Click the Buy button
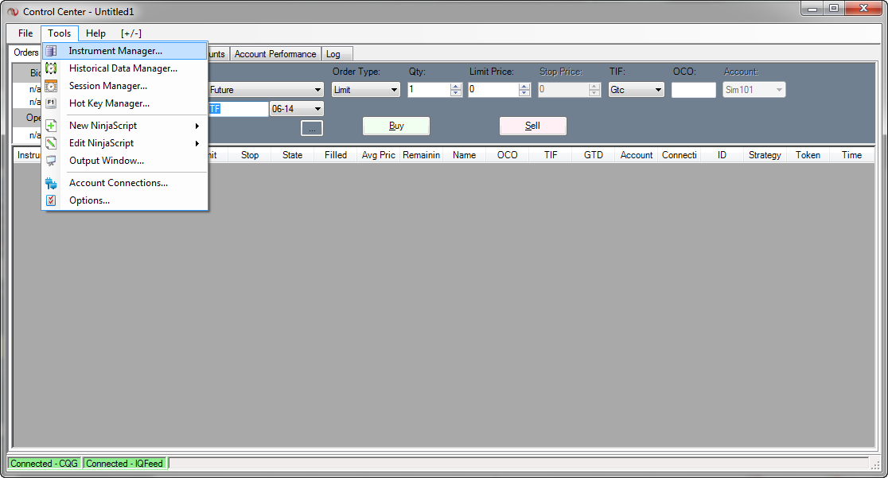 click(396, 126)
